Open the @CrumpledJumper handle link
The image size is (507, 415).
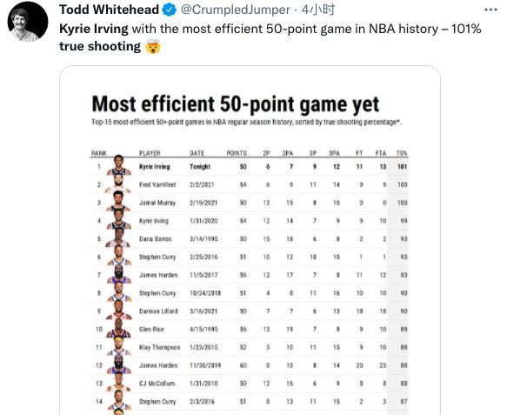pyautogui.click(x=236, y=10)
